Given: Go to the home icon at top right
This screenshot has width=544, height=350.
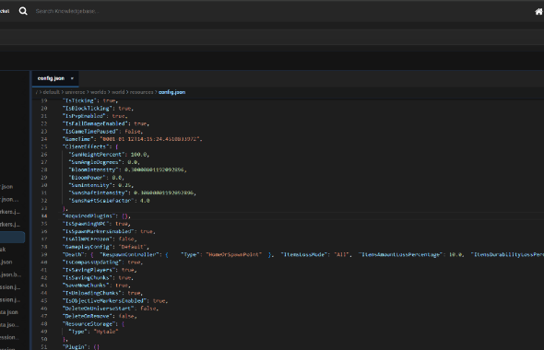Looking at the screenshot, I should click(x=538, y=11).
